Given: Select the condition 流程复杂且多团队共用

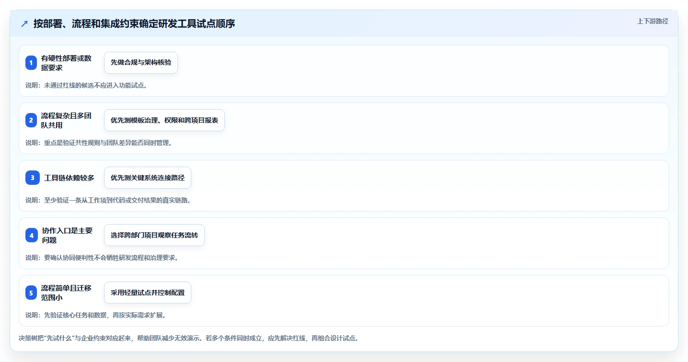Looking at the screenshot, I should [x=66, y=120].
